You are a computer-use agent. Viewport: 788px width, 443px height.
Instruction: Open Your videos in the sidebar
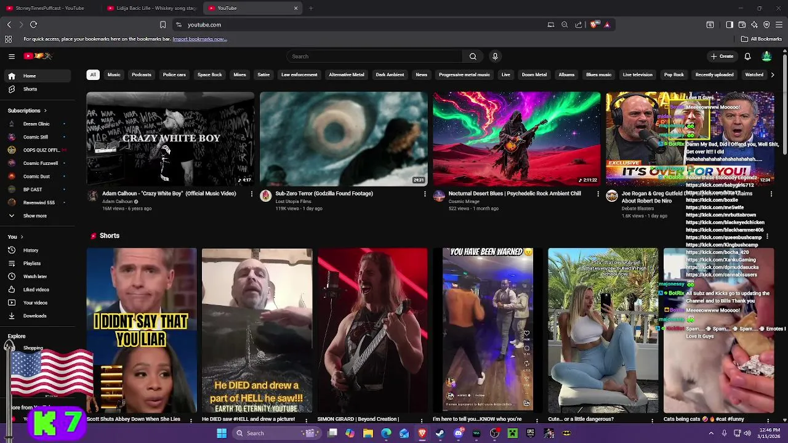(38, 303)
